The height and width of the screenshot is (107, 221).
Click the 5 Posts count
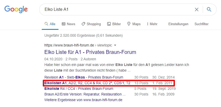(140, 89)
